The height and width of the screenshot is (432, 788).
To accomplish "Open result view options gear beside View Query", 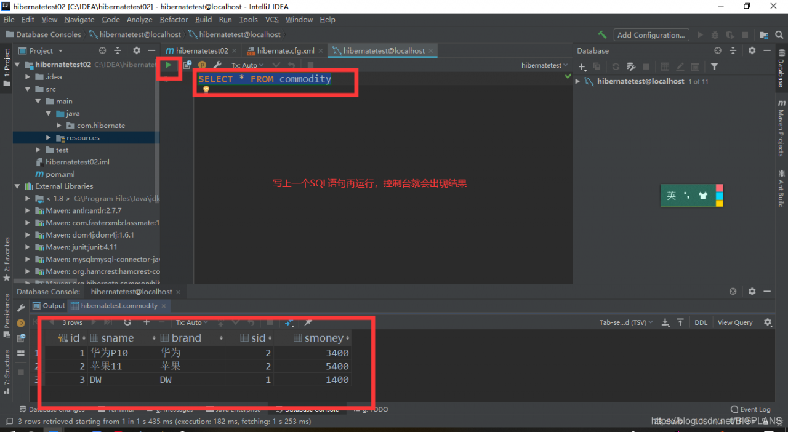I will pos(768,322).
